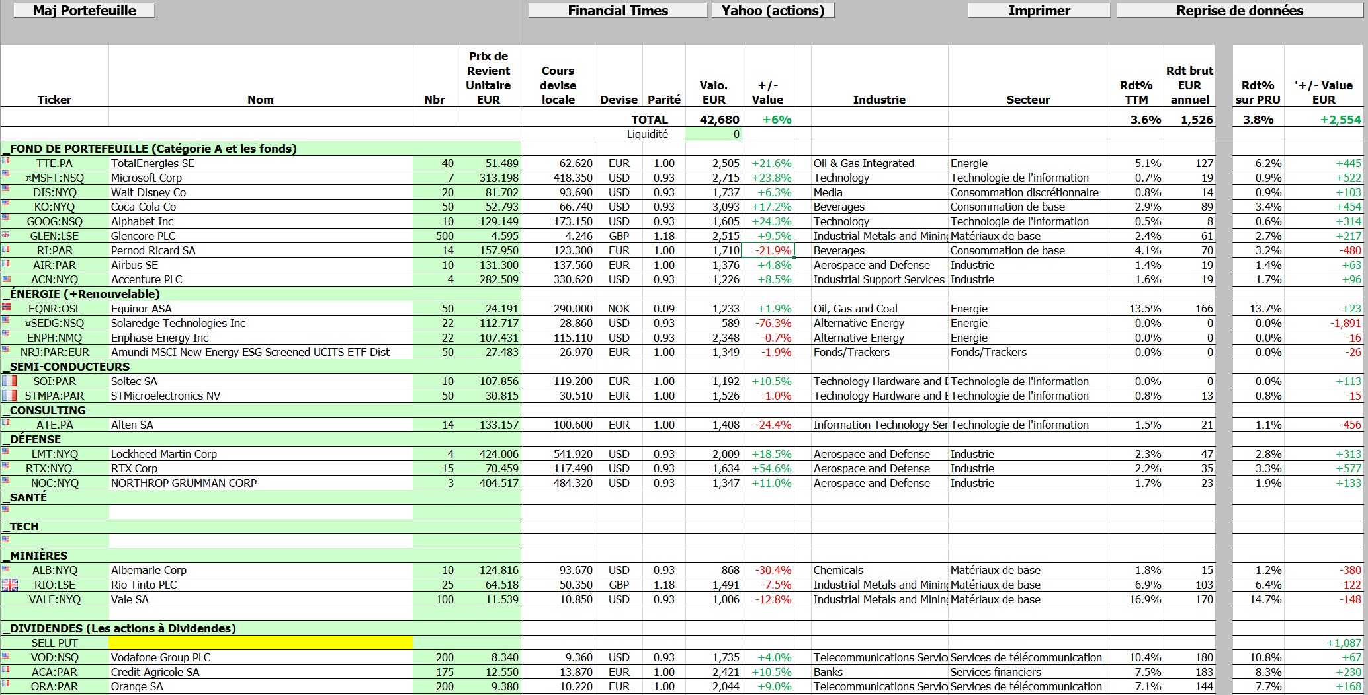This screenshot has height=695, width=1368.
Task: Select the _DÉFENSE section header
Action: click(261, 439)
